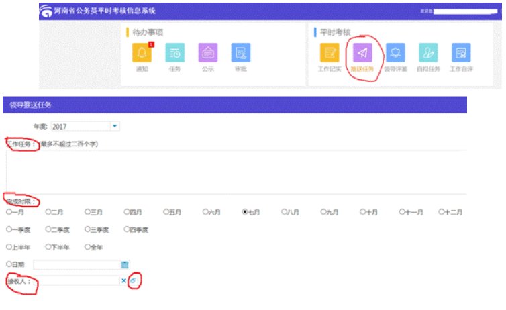This screenshot has height=310, width=506.
Task: Select the 八月 radio button
Action: point(284,212)
